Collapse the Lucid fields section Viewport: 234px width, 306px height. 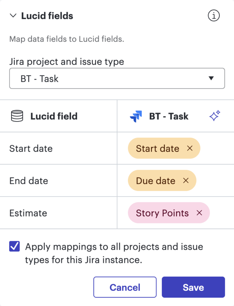point(13,15)
